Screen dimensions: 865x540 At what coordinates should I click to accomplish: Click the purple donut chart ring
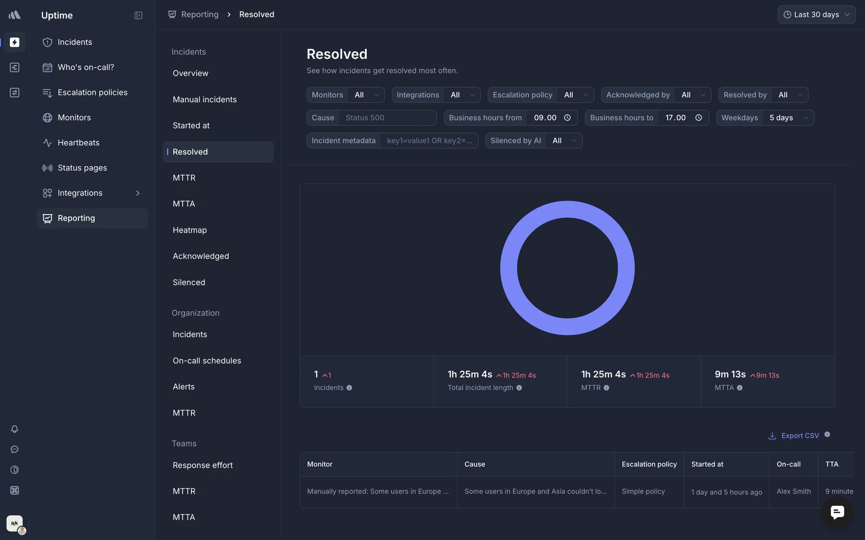click(509, 268)
